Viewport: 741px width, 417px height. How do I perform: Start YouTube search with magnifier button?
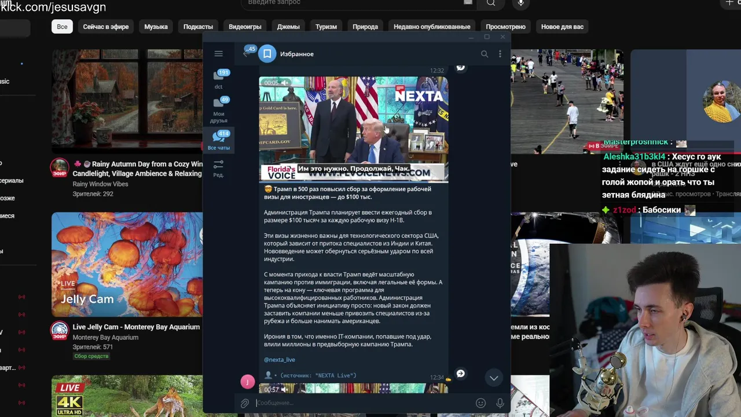tap(491, 3)
